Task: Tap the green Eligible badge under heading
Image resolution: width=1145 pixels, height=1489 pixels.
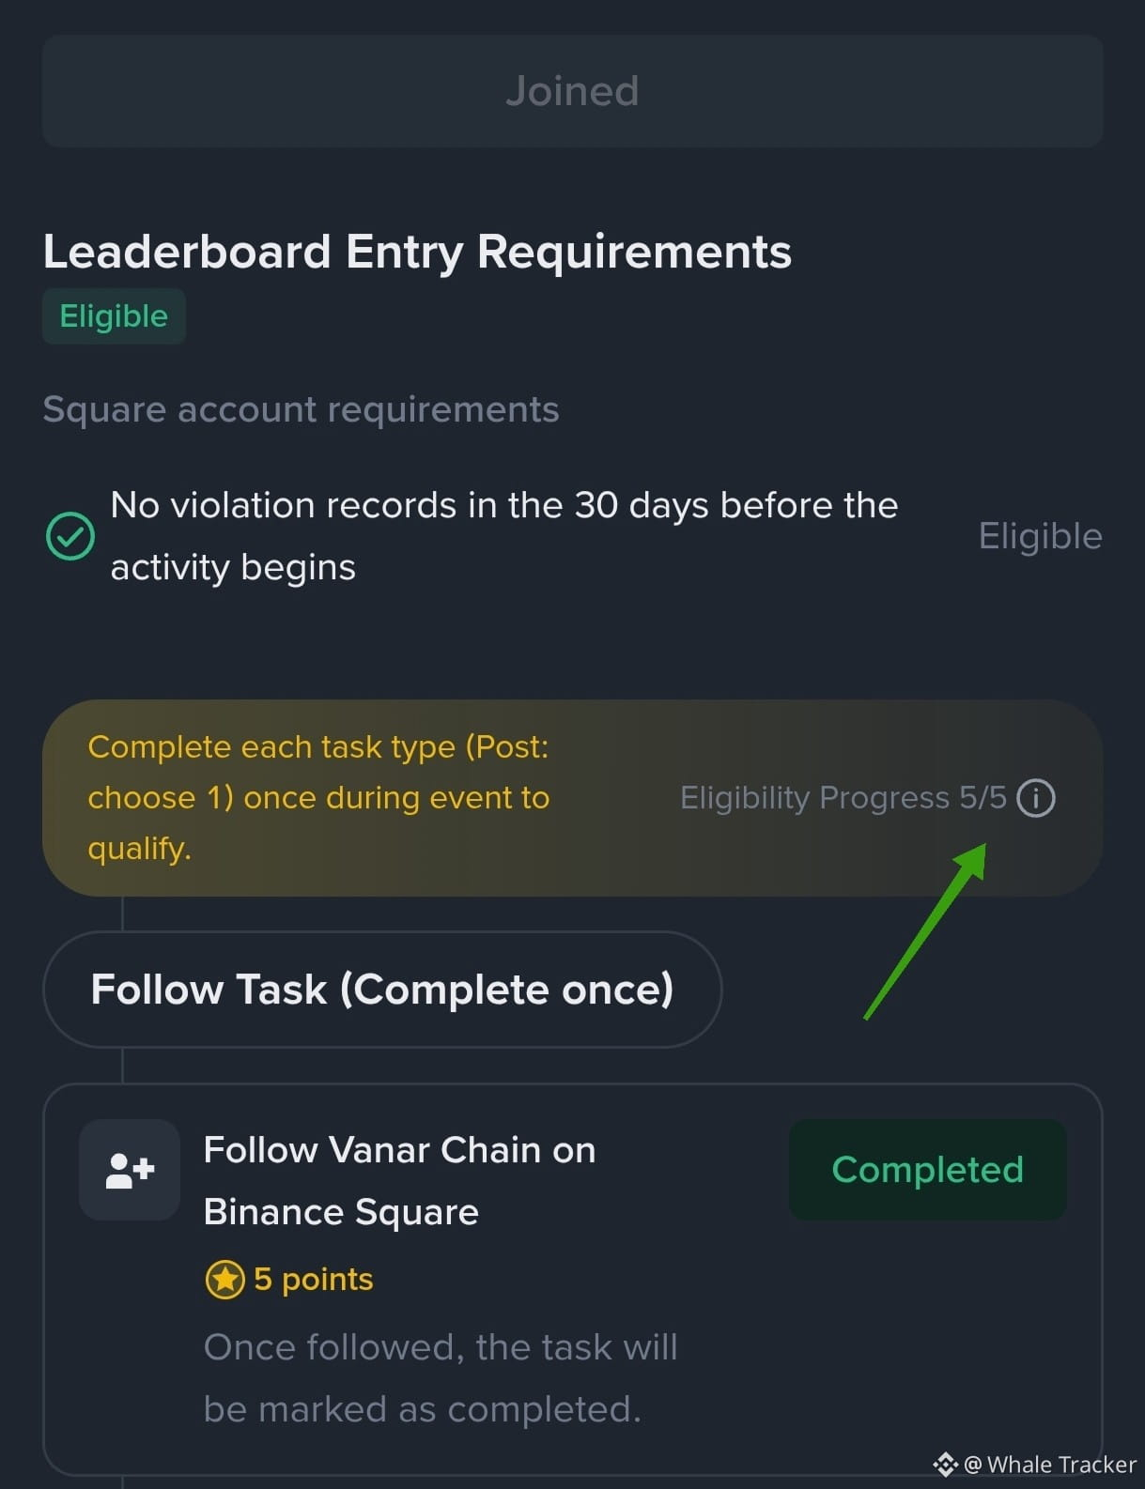Action: tap(114, 316)
